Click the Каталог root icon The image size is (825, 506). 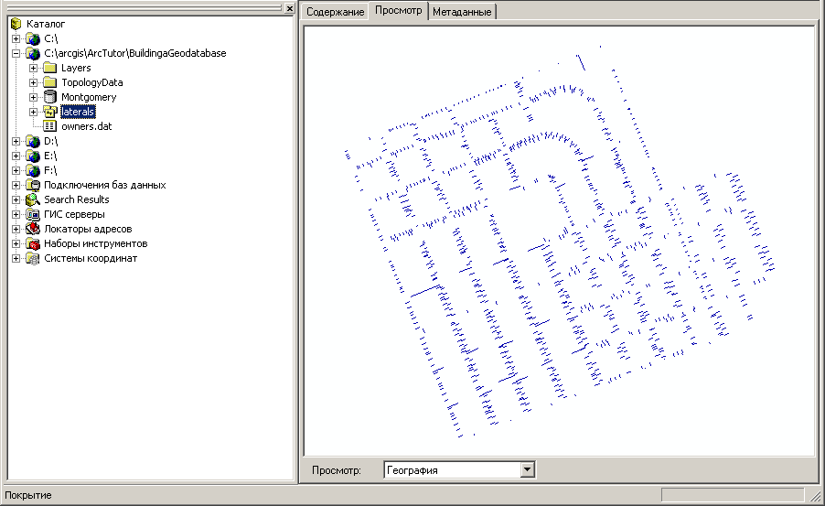click(x=16, y=24)
